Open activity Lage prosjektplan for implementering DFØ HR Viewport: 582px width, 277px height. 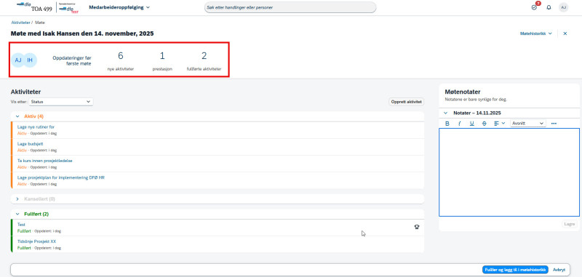click(61, 177)
